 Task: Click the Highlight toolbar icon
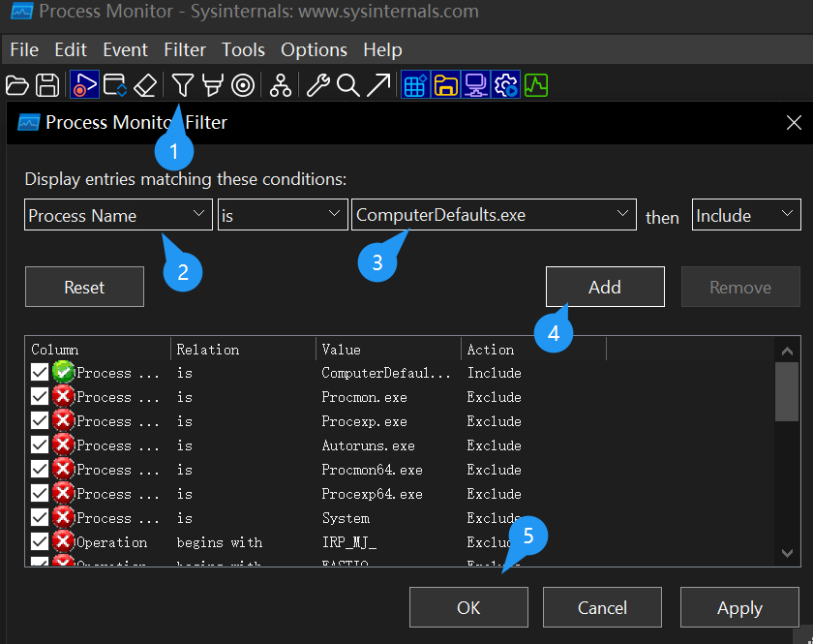point(213,85)
